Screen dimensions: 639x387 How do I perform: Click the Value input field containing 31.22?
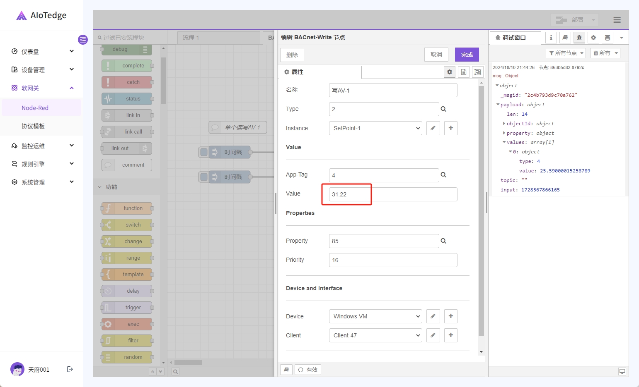(393, 194)
